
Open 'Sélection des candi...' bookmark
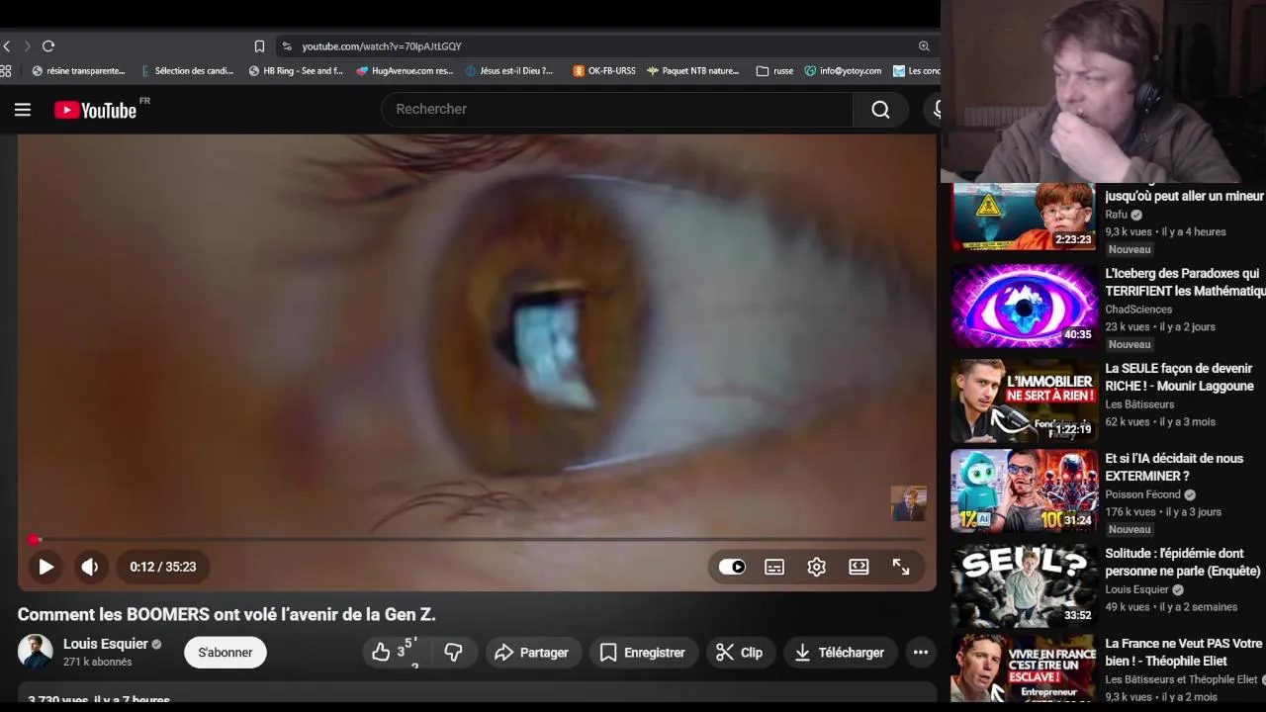click(x=187, y=71)
